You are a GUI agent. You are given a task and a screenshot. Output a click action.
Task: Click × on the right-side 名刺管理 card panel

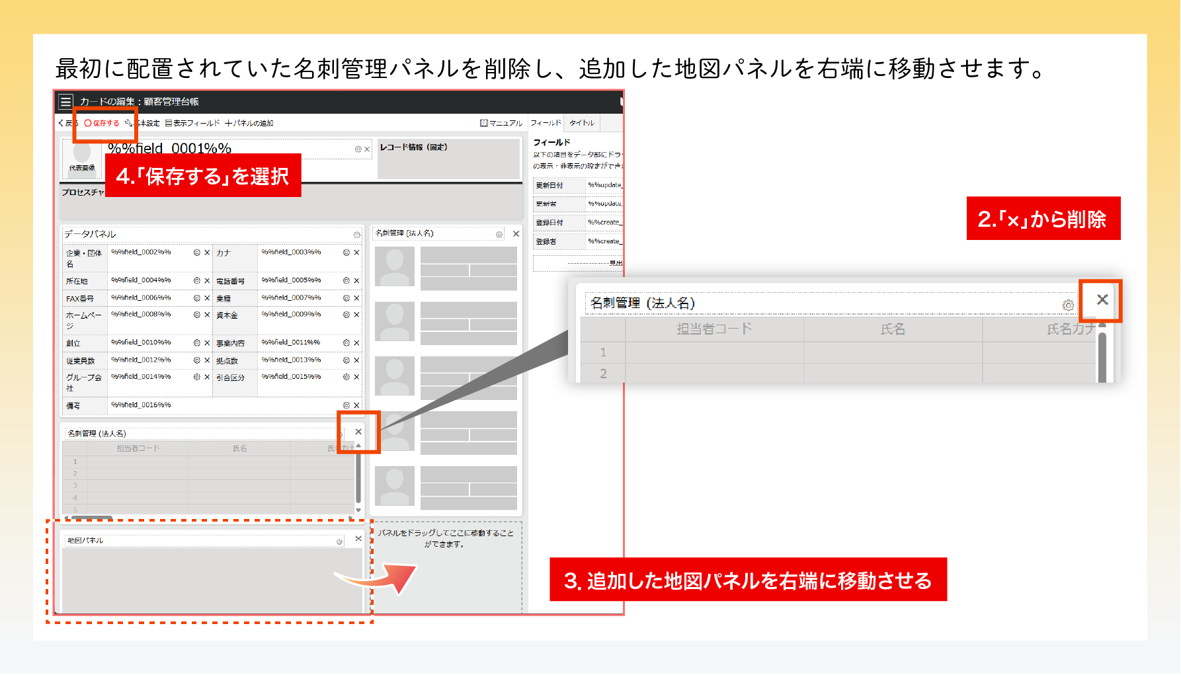point(516,234)
